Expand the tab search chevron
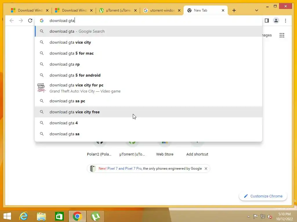Viewport: 297px width, 222px height. (x=256, y=10)
